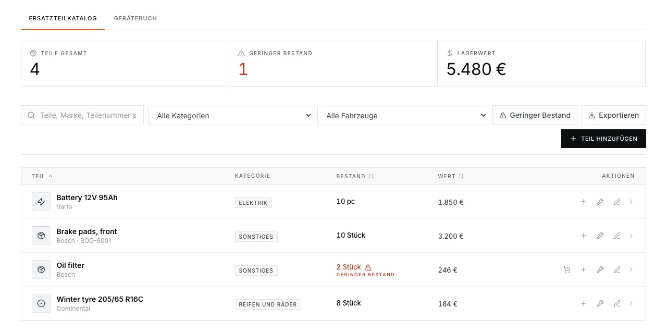Screen dimensions: 667x331
Task: Click the 1.850 € value cell
Action: click(x=451, y=202)
